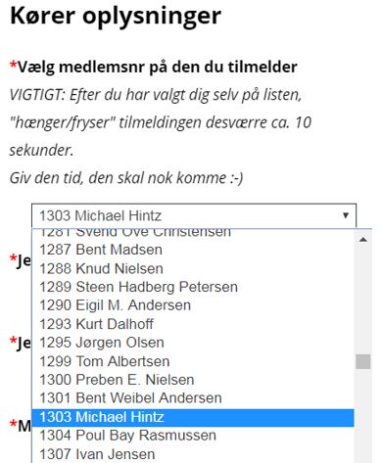
Task: Select 1289 Steen Hadberg Petersen
Action: tap(193, 287)
